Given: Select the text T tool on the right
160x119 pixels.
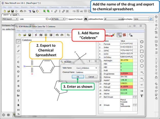Looking at the screenshot, I should tap(142, 96).
